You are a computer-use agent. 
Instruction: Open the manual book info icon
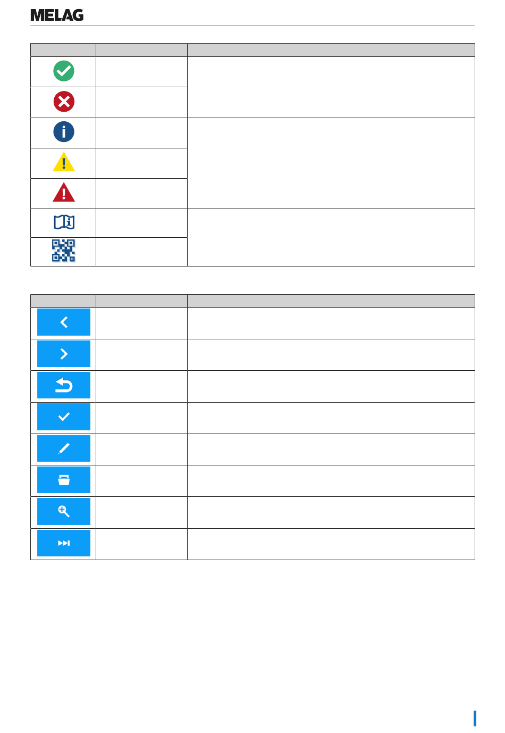64,222
